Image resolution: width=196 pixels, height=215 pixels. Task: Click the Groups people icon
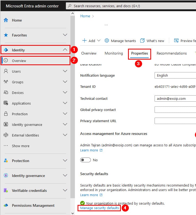[6, 82]
